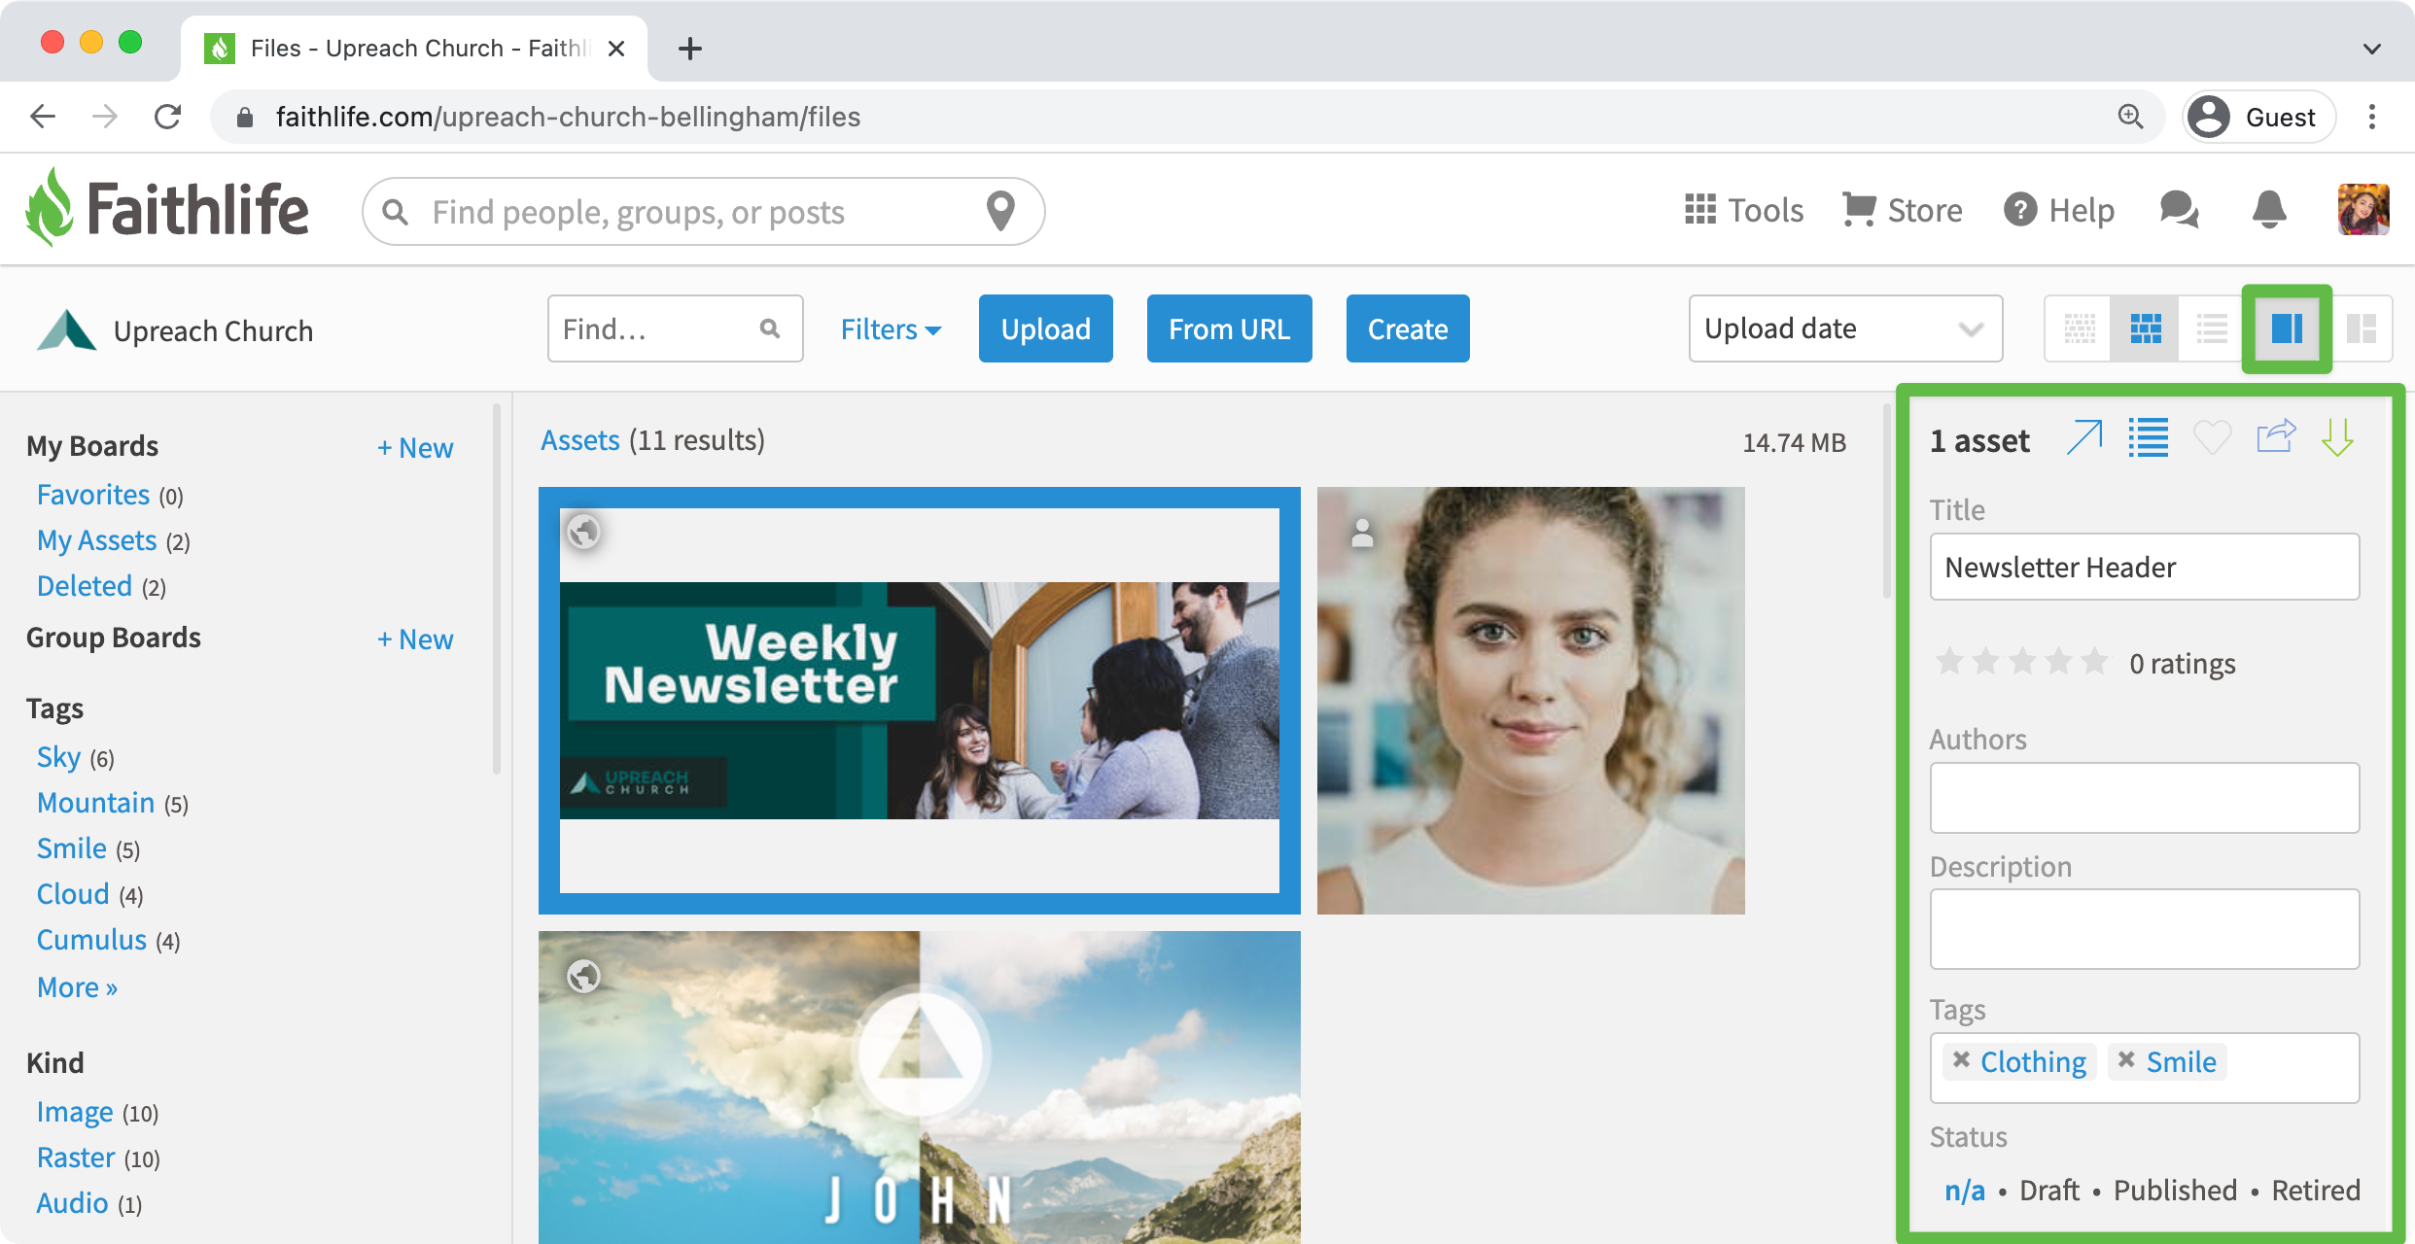
Task: Filter by Audio kind
Action: tap(72, 1203)
